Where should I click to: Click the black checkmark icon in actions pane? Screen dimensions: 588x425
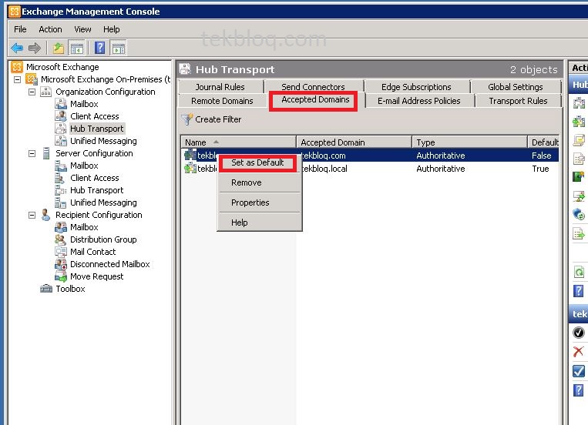pos(578,333)
